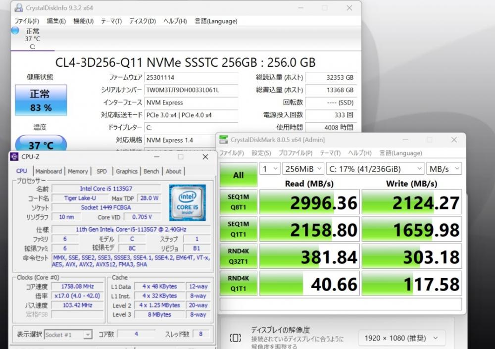The image size is (495, 349).
Task: Click the display resolution icon in Settings
Action: (x=235, y=338)
